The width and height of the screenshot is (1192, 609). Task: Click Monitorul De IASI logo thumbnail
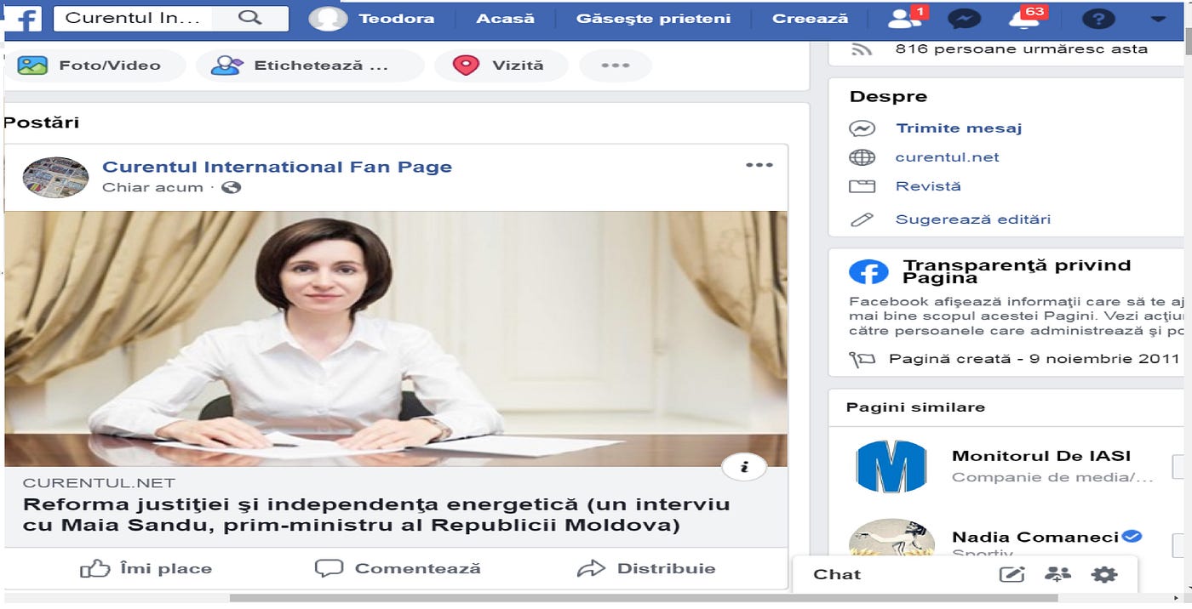[x=891, y=466]
